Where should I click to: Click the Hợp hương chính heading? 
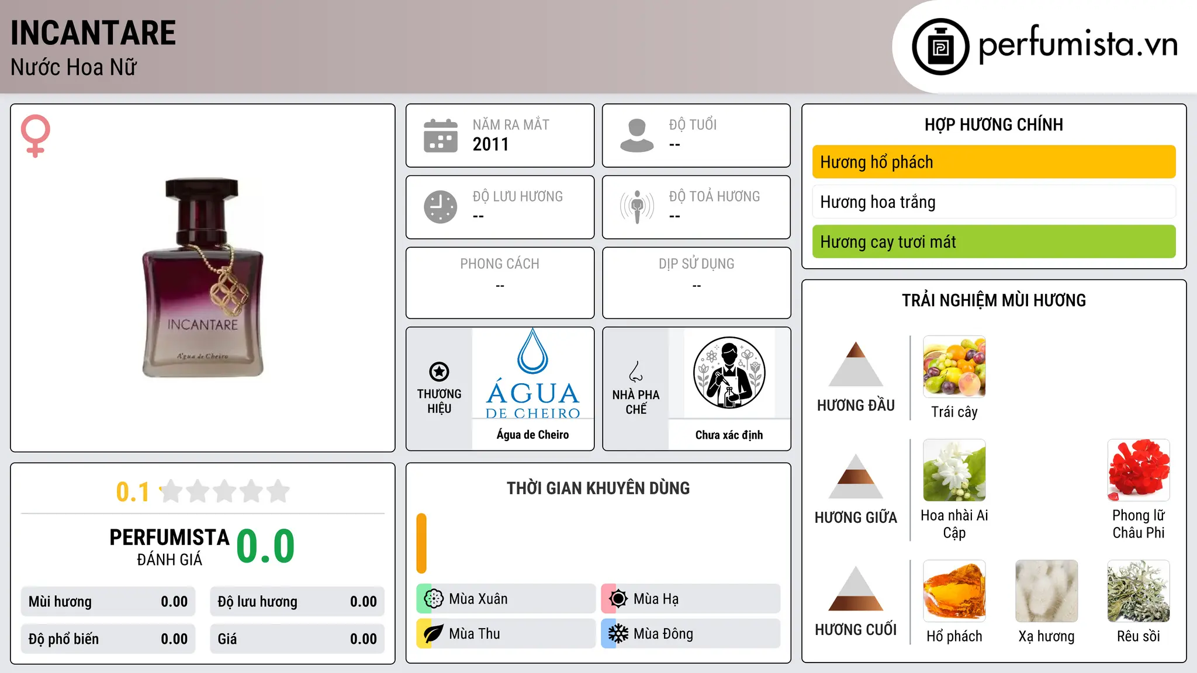pyautogui.click(x=994, y=124)
